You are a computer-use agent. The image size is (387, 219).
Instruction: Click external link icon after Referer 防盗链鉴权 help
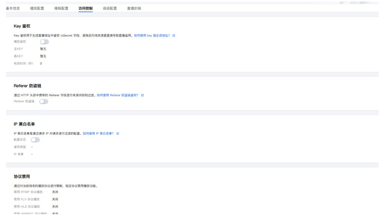click(x=143, y=95)
